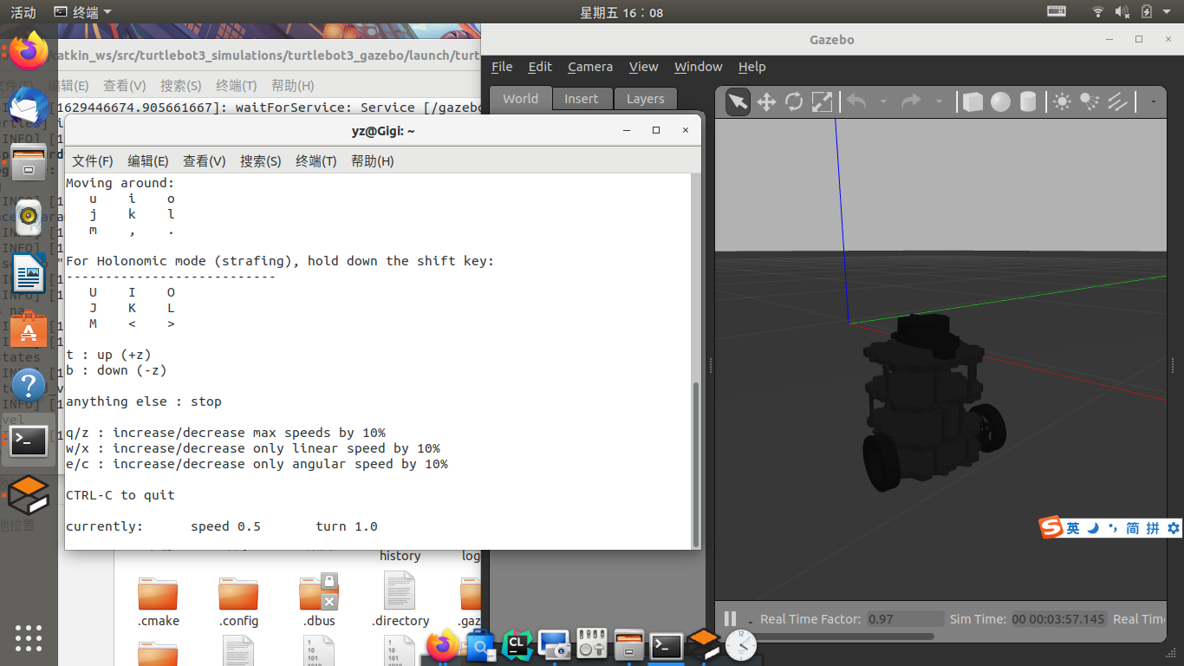Add a directional light to the scene

(1116, 101)
